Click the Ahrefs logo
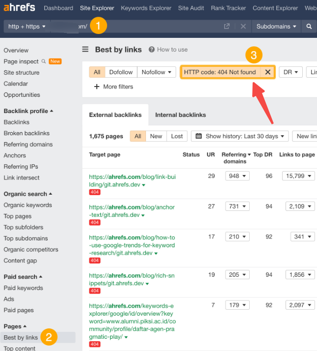 pos(19,8)
